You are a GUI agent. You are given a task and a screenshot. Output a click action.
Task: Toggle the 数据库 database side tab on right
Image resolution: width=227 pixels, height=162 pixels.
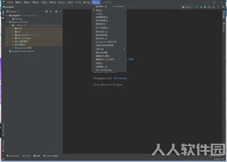pyautogui.click(x=224, y=15)
